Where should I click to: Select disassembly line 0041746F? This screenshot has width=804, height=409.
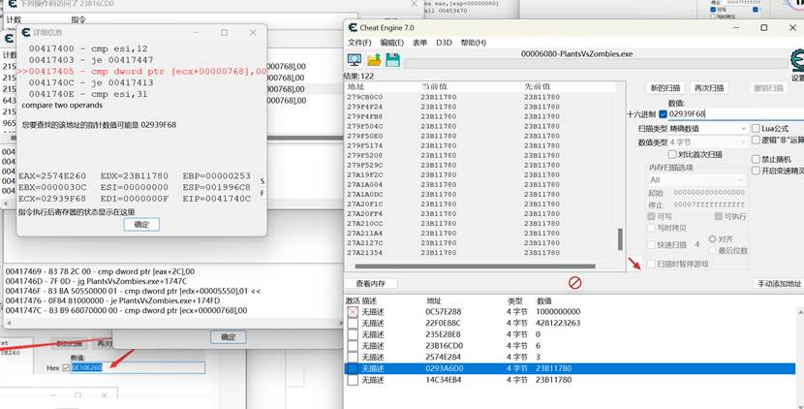click(133, 291)
